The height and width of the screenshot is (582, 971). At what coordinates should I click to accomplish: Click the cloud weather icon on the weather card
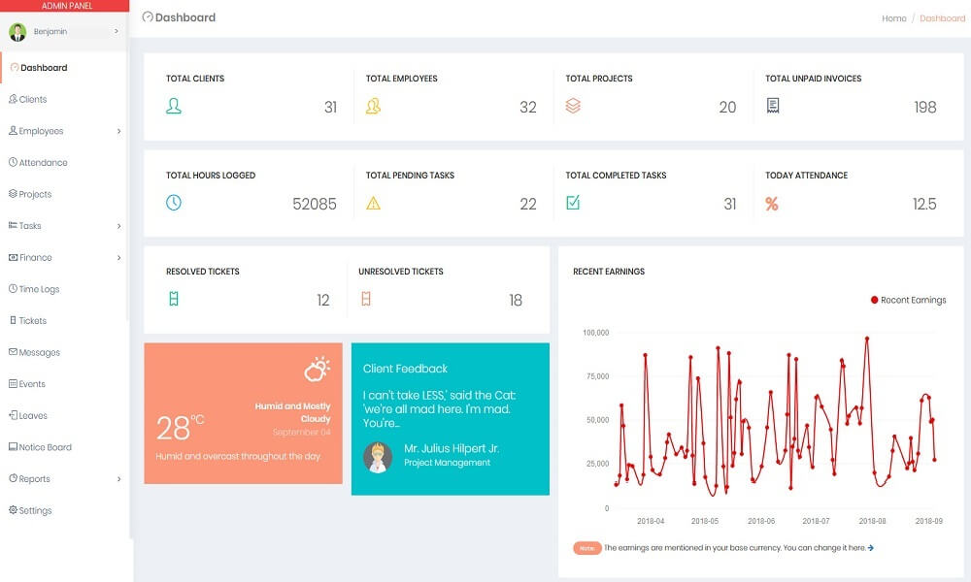click(x=318, y=370)
